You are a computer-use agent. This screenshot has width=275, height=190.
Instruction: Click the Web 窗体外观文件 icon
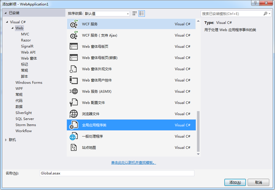coord(73,69)
